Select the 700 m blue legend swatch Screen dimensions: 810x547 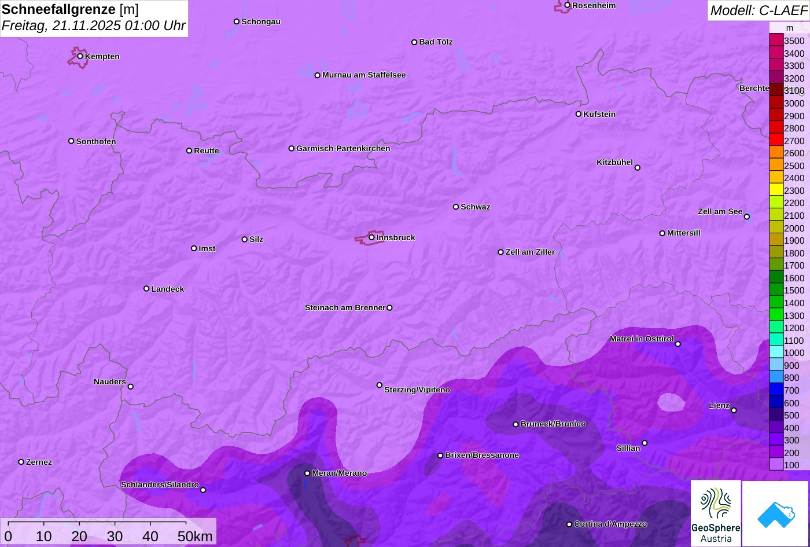tap(776, 390)
